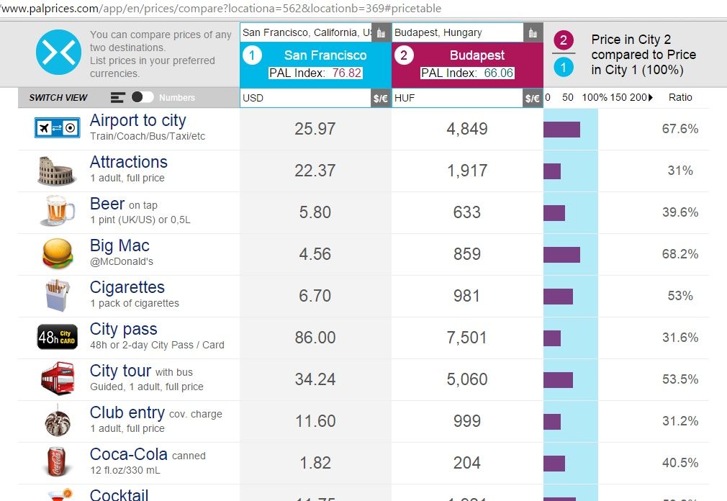The height and width of the screenshot is (501, 727).
Task: Click the Budapest location input field
Action: 457,32
